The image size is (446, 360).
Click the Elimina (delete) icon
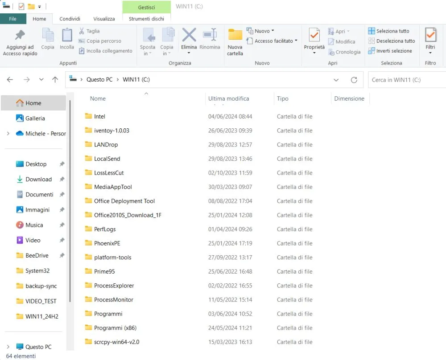189,38
